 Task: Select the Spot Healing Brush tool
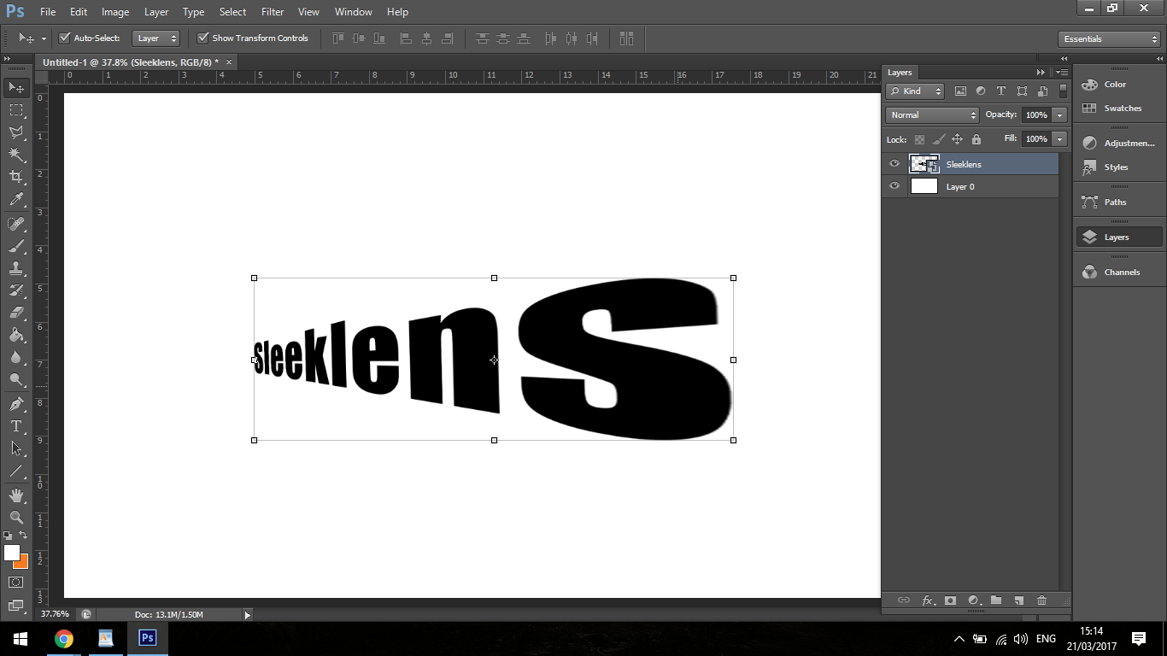16,224
